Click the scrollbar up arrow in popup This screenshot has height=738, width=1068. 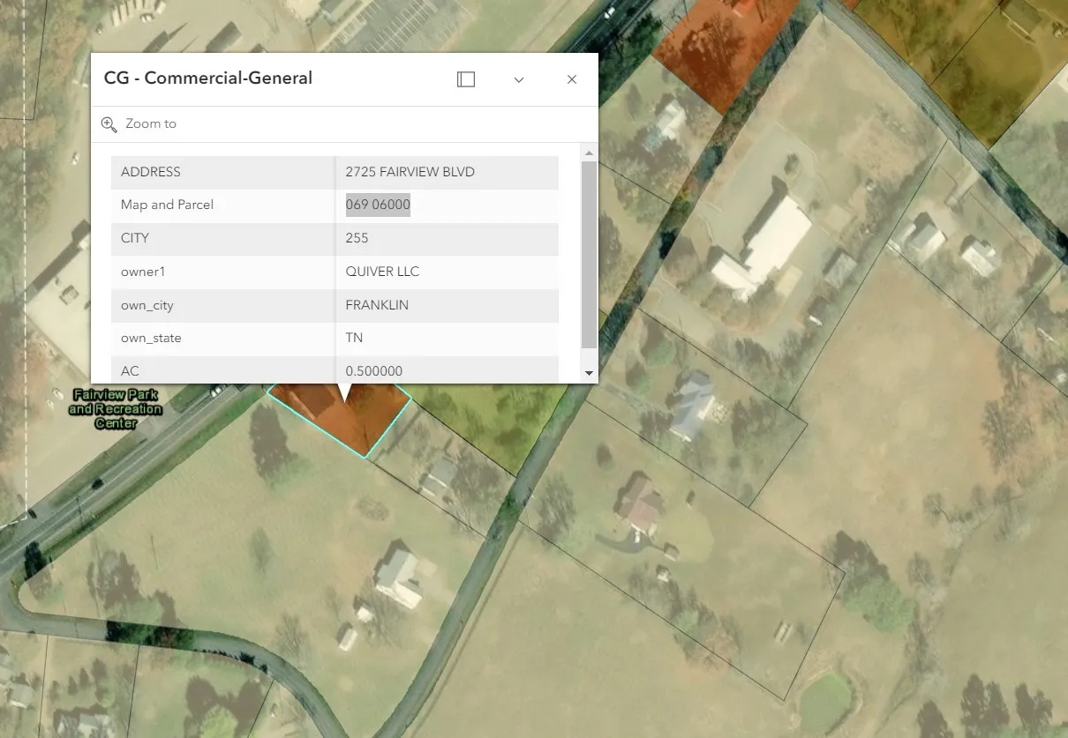click(590, 153)
